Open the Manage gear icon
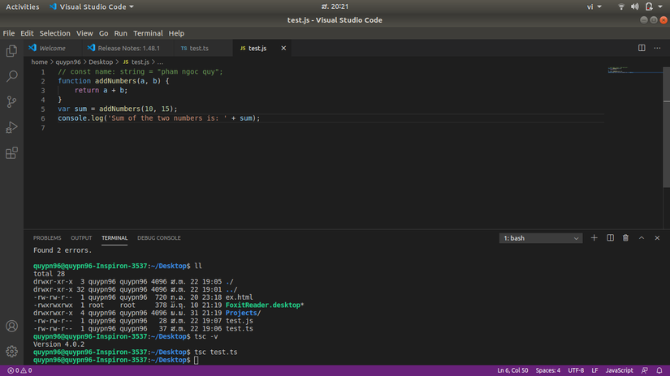 11,352
